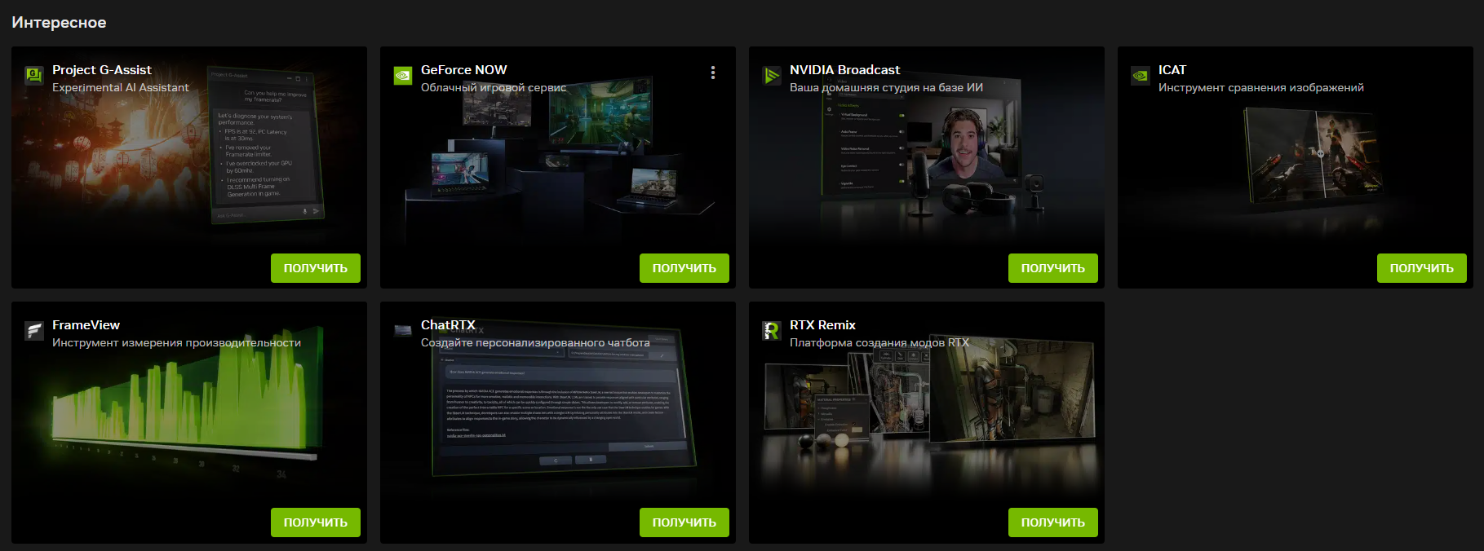Image resolution: width=1484 pixels, height=551 pixels.
Task: Click the Облачный игровой сервис subtitle
Action: coord(494,87)
